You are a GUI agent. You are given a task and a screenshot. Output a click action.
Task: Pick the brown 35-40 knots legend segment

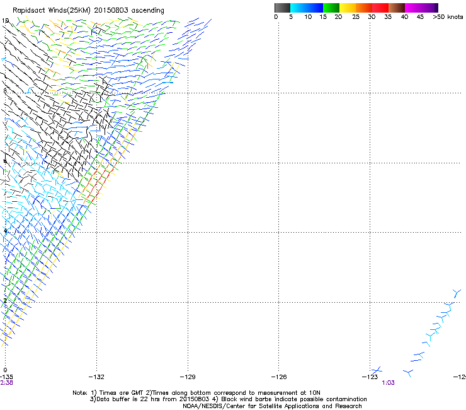coord(397,8)
